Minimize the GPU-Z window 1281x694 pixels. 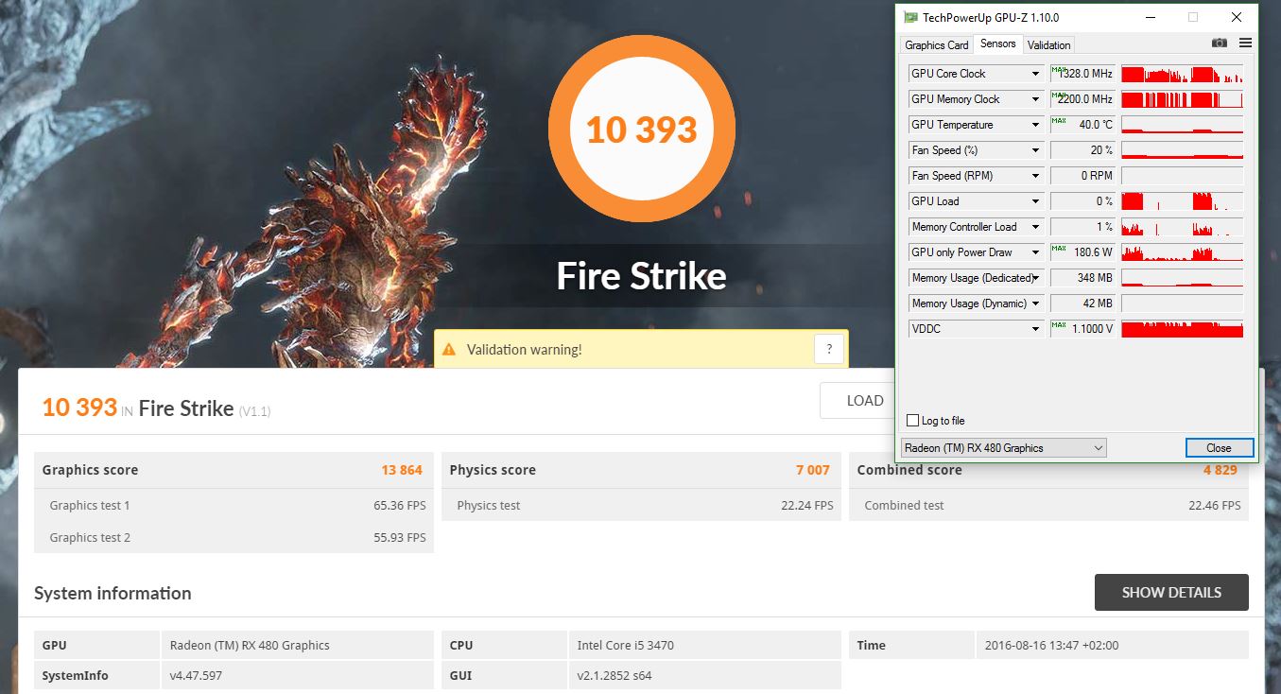click(x=1150, y=17)
